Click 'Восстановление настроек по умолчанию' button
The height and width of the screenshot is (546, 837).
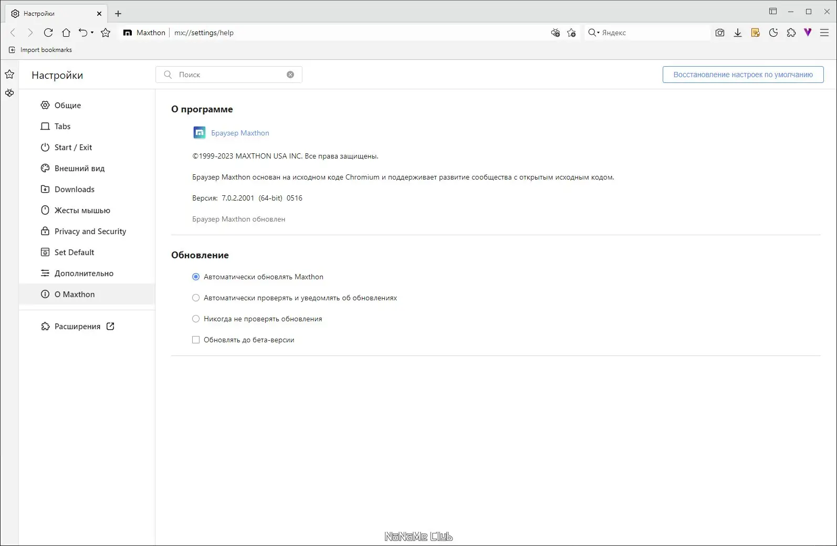pyautogui.click(x=742, y=75)
